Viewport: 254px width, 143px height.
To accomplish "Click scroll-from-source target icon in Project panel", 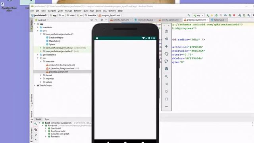I will coord(92,20).
